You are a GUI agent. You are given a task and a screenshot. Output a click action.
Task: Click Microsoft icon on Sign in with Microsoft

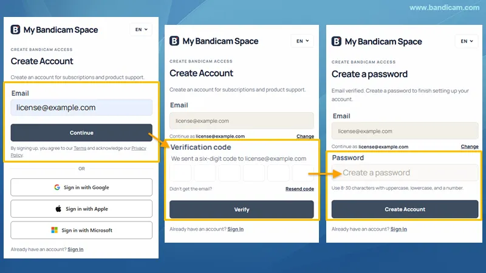pyautogui.click(x=55, y=230)
